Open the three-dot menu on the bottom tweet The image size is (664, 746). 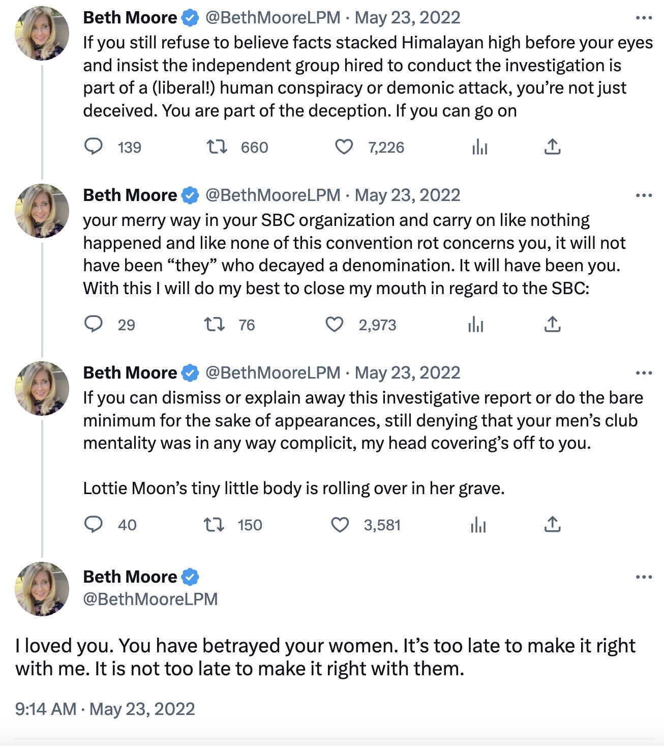[643, 577]
